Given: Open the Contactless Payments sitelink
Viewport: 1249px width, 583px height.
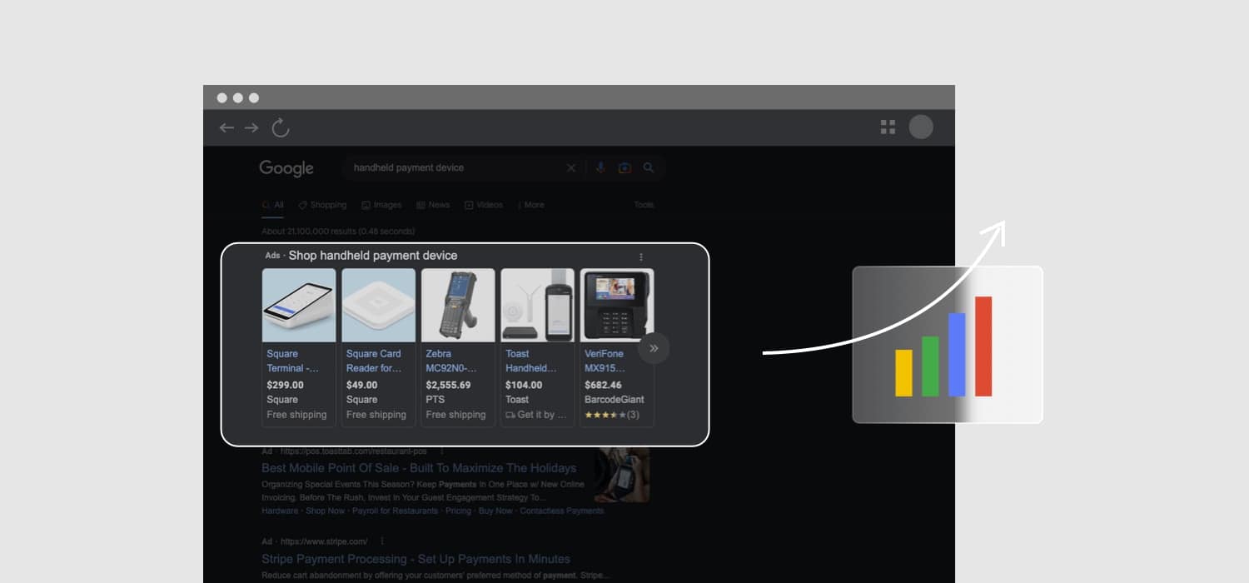Looking at the screenshot, I should [x=562, y=511].
